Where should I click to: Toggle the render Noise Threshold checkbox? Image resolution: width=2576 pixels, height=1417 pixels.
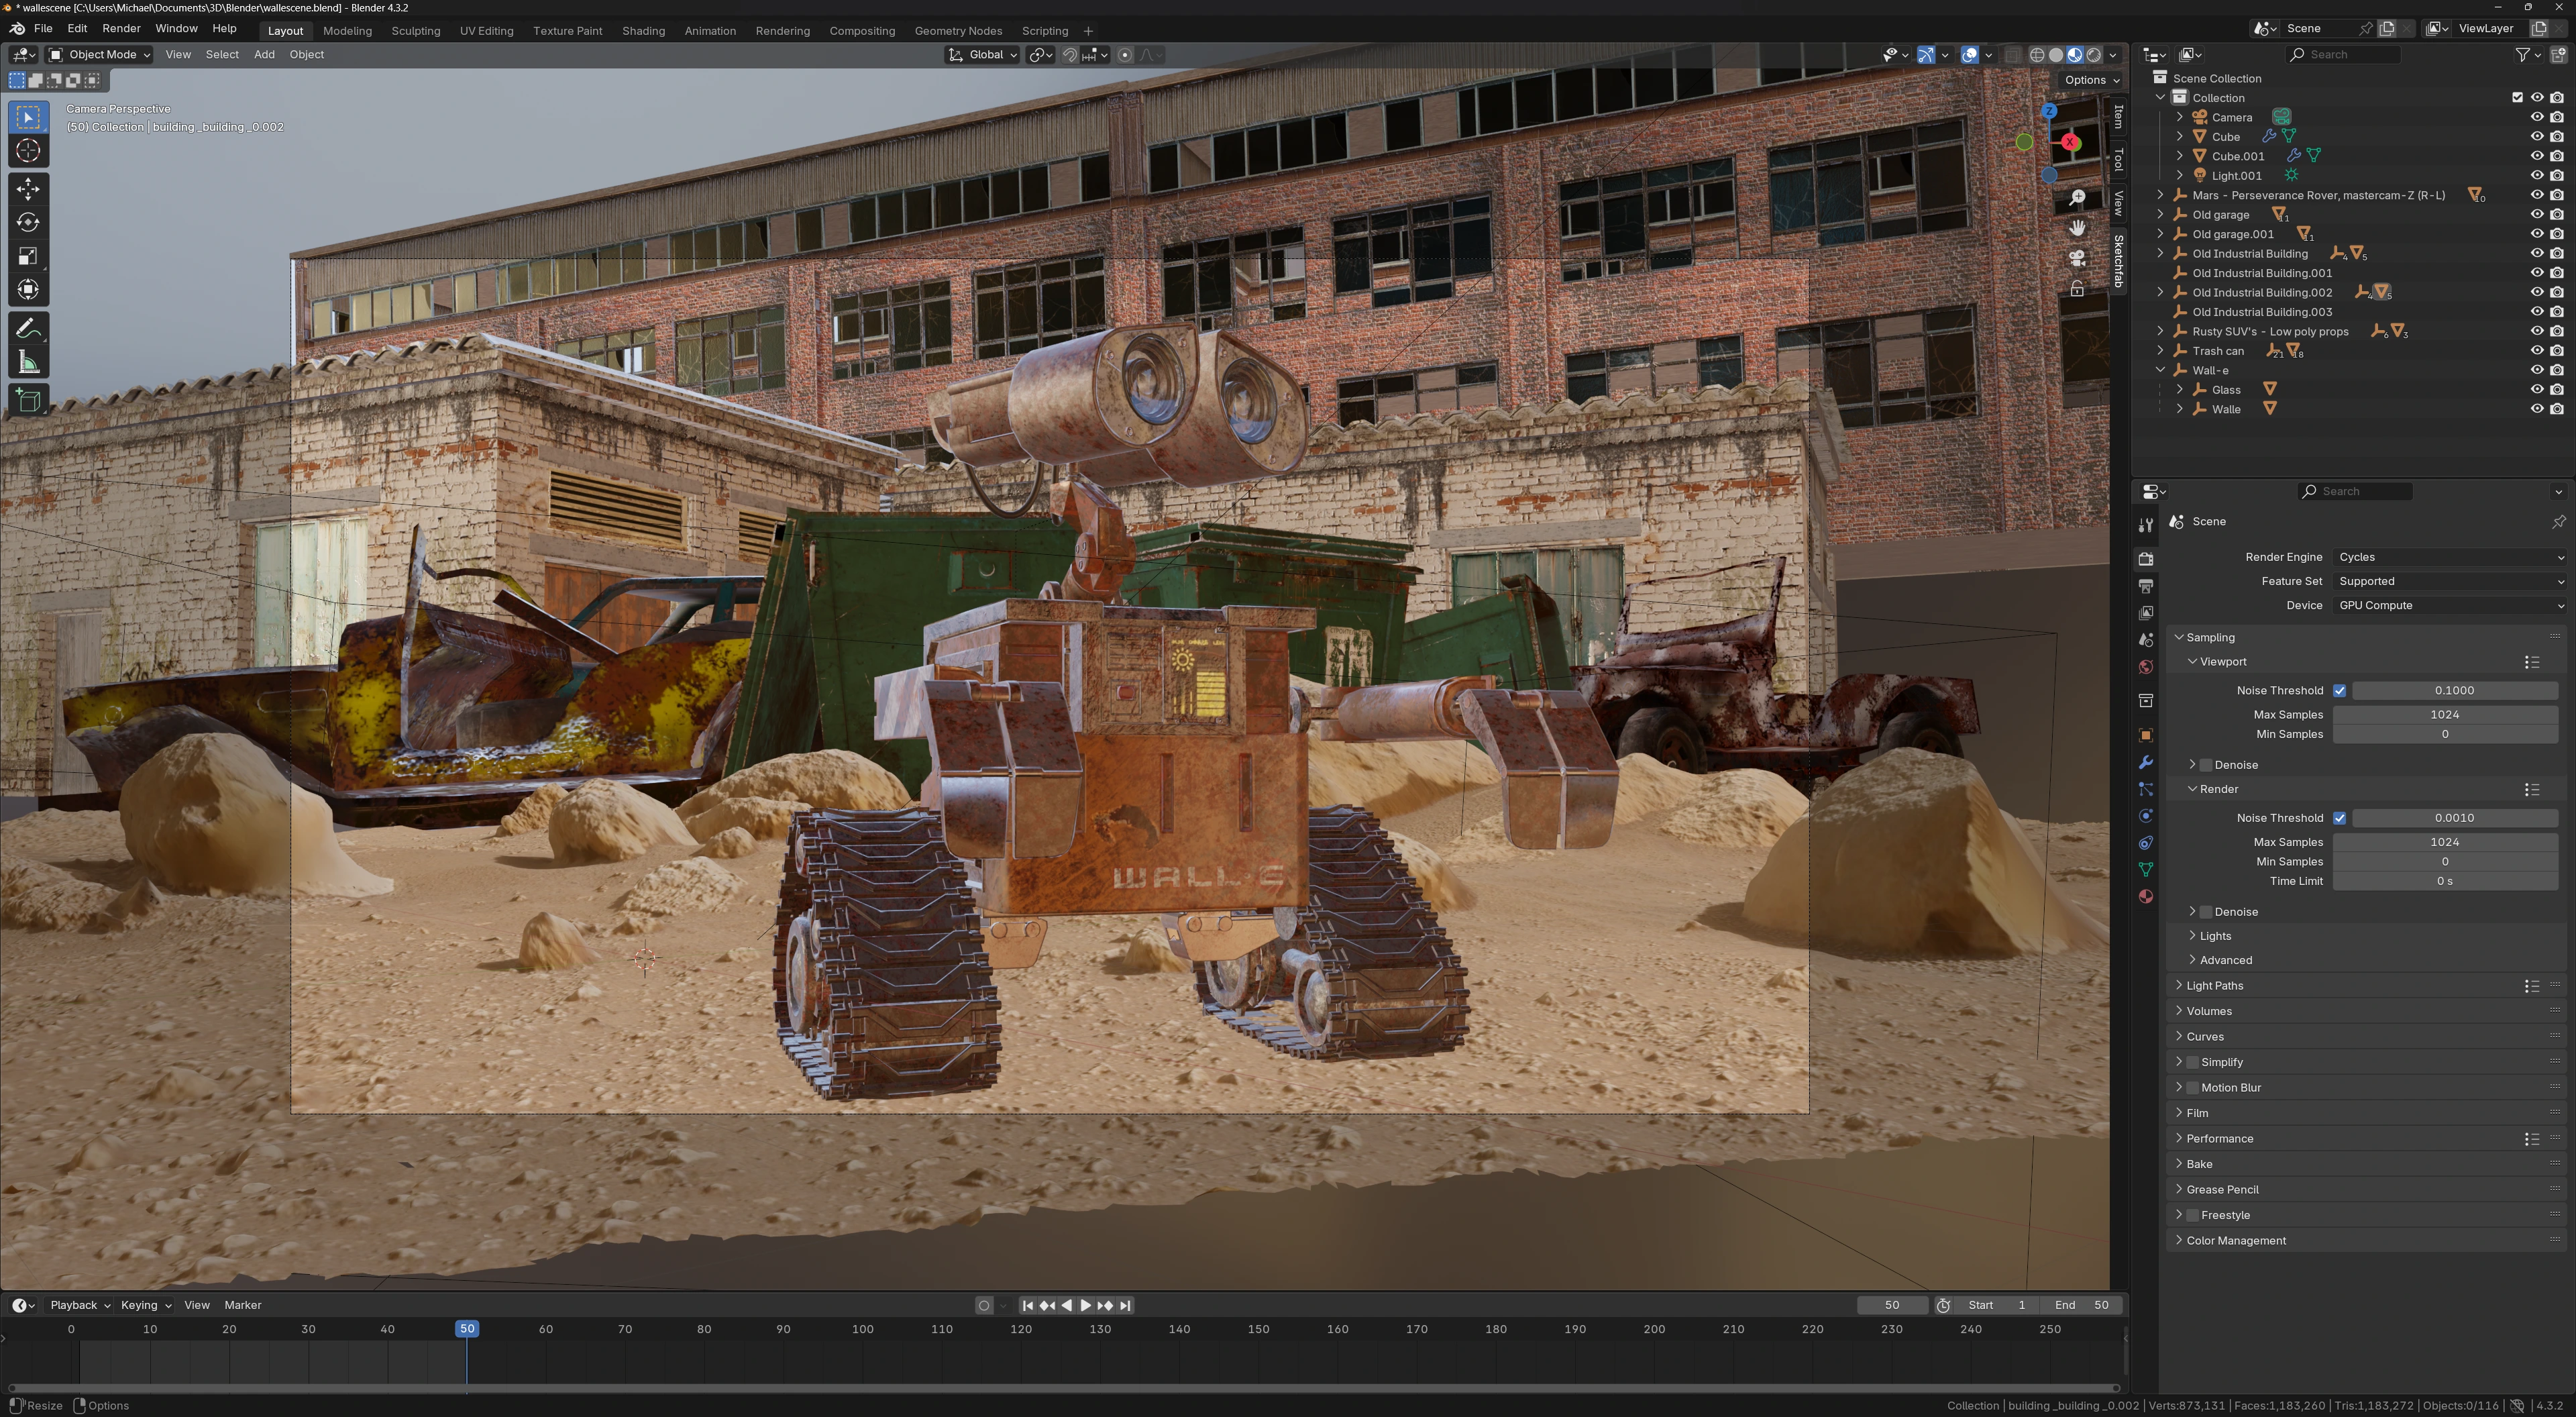coord(2339,818)
